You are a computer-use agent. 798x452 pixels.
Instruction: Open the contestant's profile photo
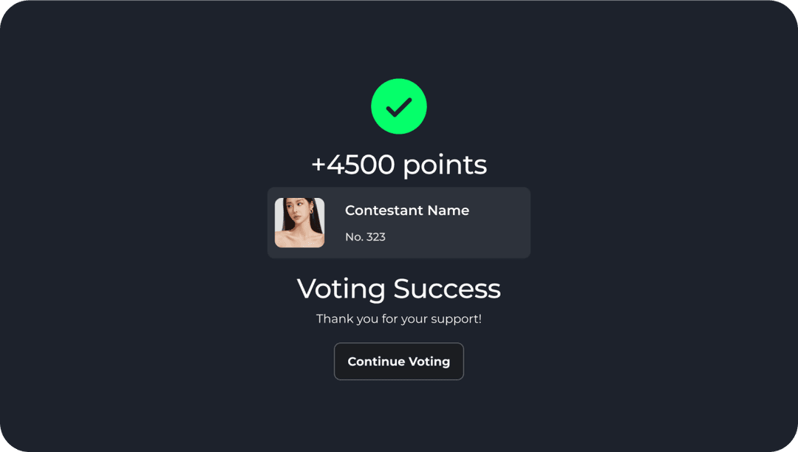299,222
